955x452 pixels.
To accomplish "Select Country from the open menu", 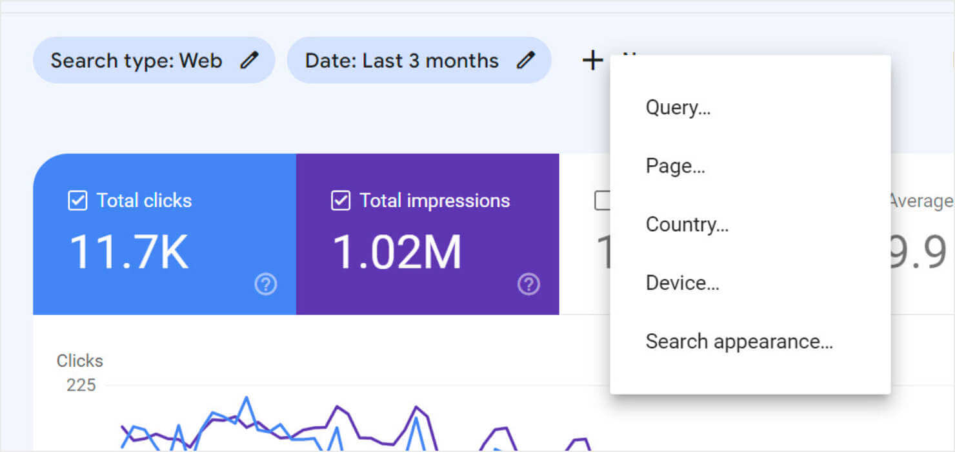I will [687, 224].
